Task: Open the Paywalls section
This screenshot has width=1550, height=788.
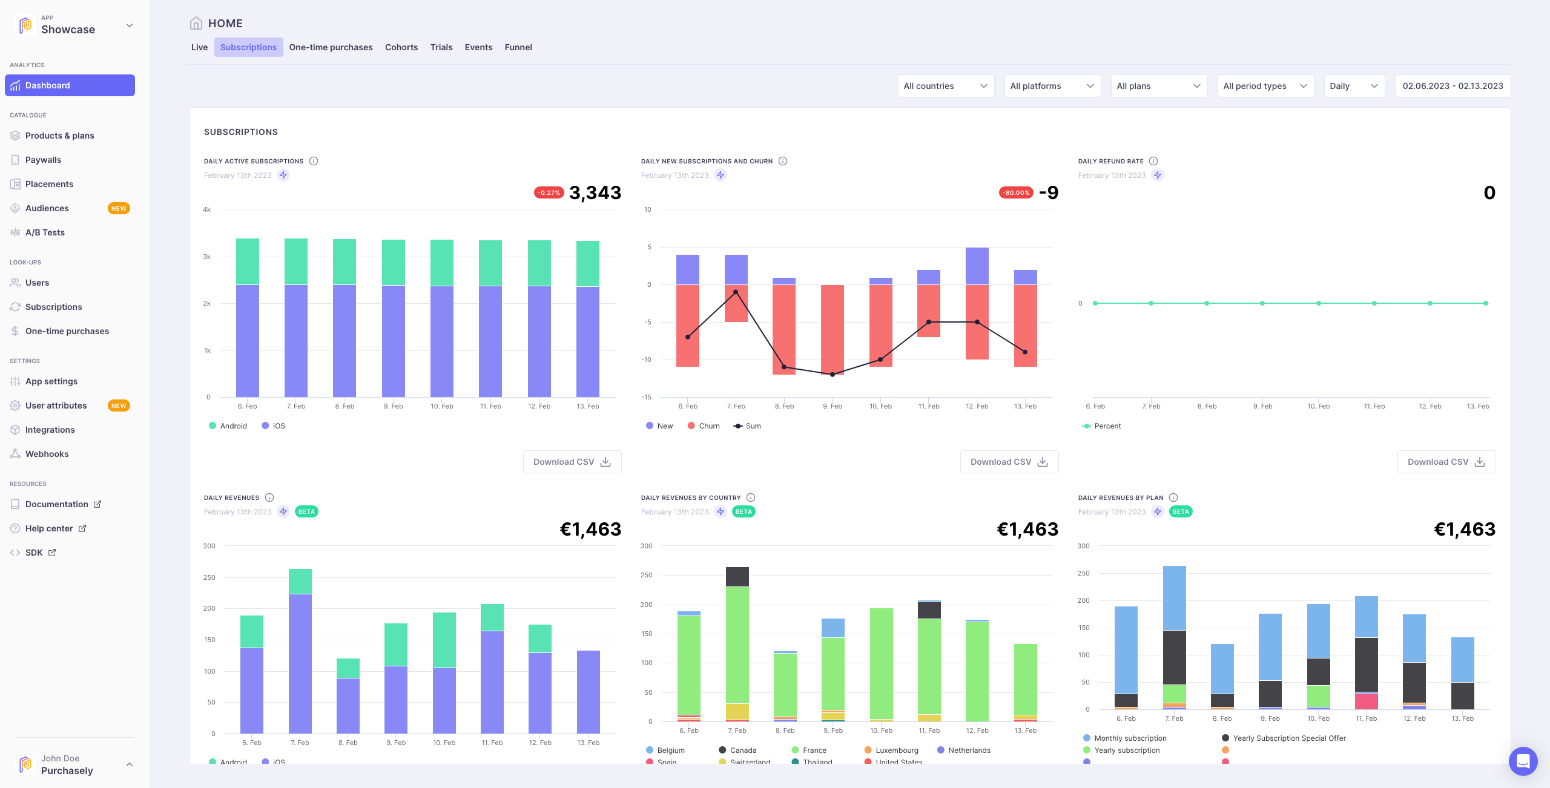Action: pos(43,159)
